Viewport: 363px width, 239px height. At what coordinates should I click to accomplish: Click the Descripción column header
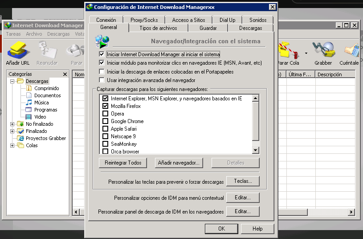[x=335, y=74]
